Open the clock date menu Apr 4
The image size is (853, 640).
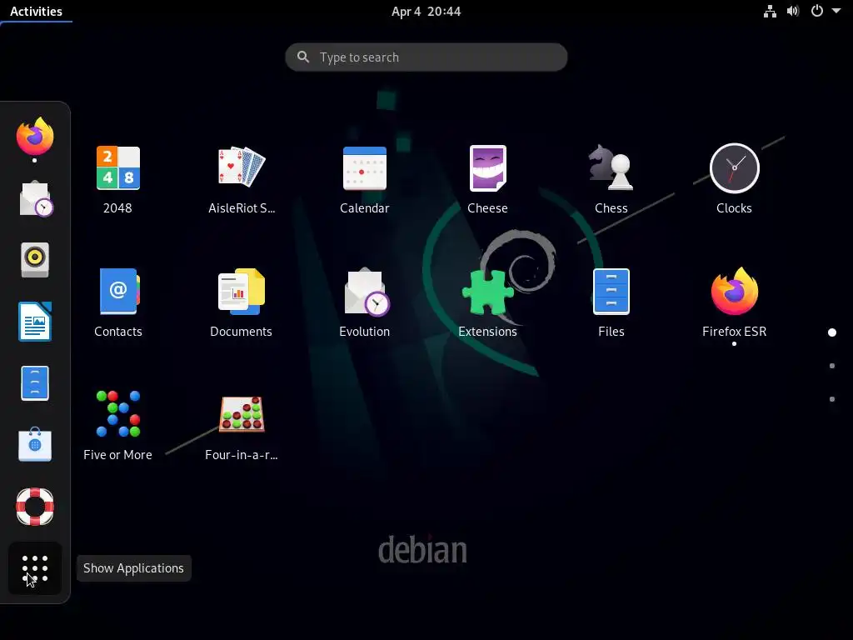click(426, 12)
